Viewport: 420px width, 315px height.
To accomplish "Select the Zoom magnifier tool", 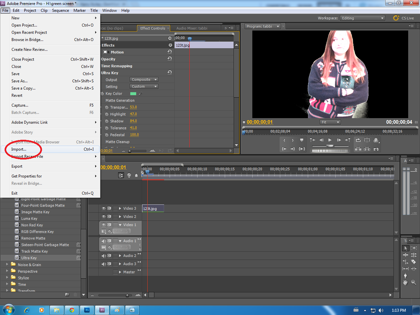I will click(414, 283).
